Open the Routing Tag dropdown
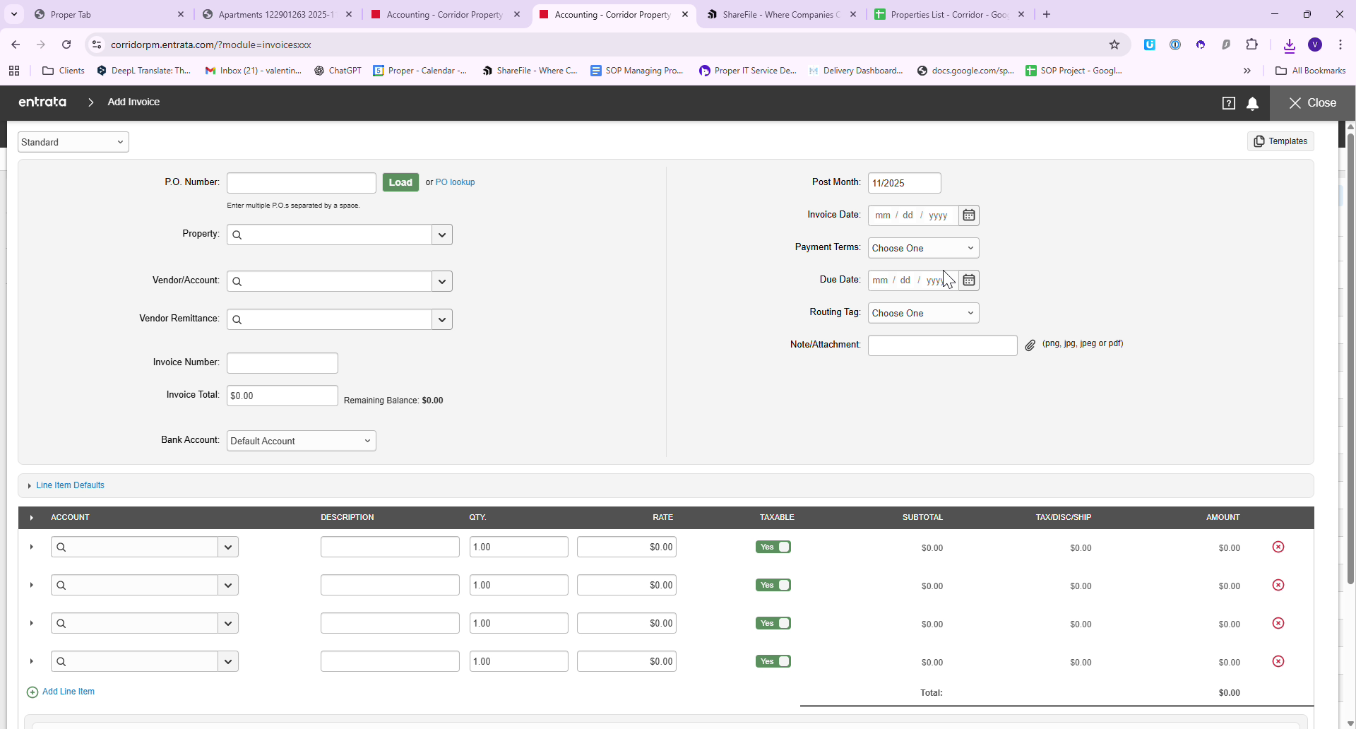The image size is (1356, 729). coord(924,313)
